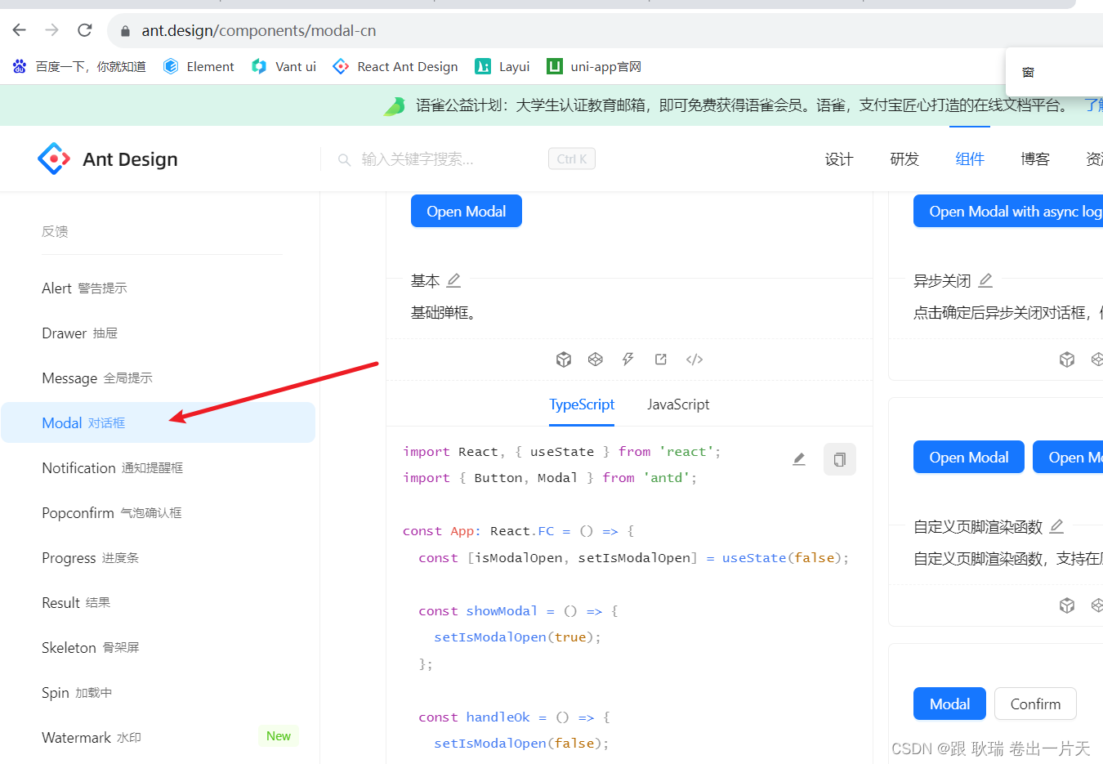Viewport: 1103px width, 764px height.
Task: Collapse the 基本 demo code with the </> icon
Action: coord(694,360)
